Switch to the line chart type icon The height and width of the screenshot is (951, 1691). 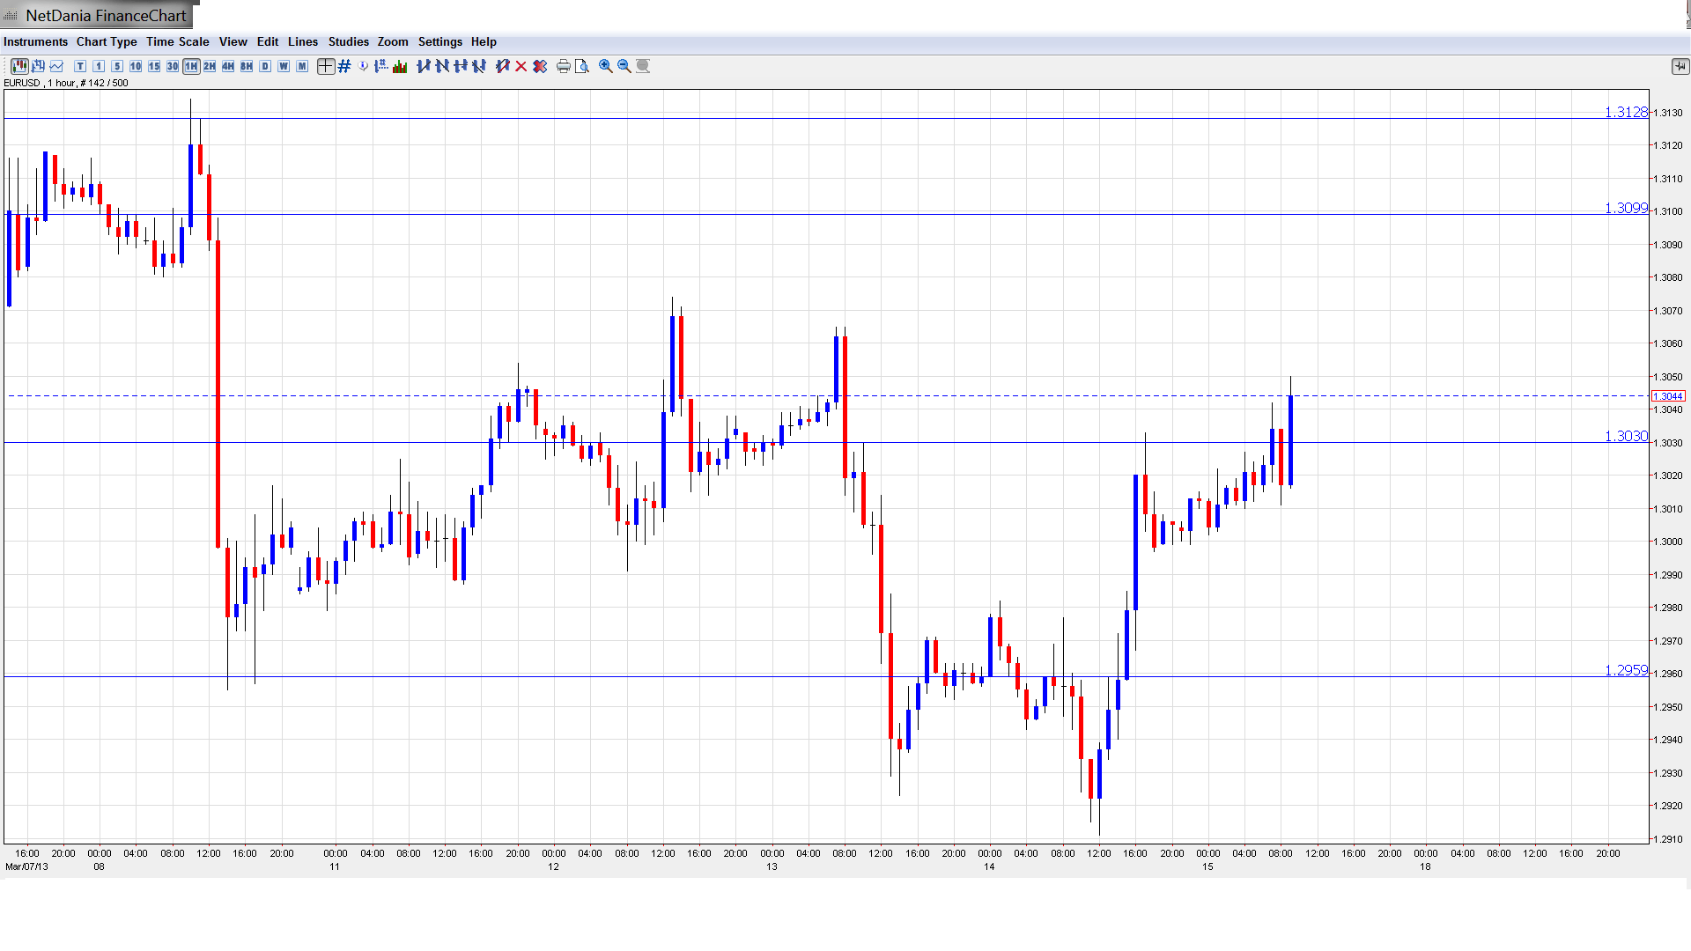pos(57,66)
